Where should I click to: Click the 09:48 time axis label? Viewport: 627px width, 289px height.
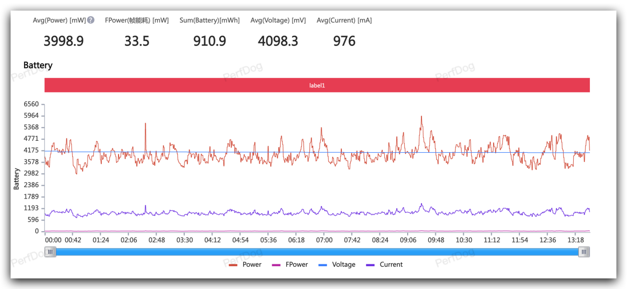tap(436, 240)
